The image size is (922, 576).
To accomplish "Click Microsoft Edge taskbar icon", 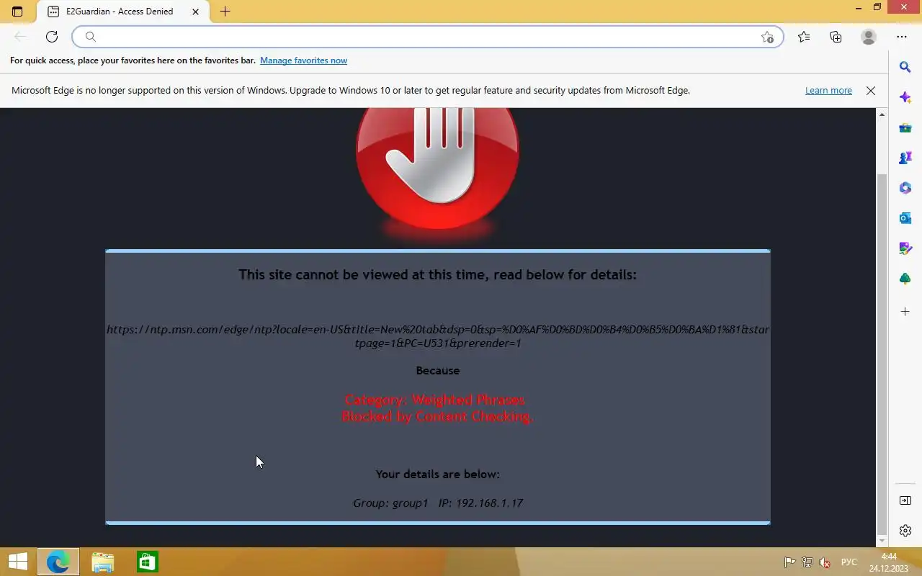I will point(58,562).
